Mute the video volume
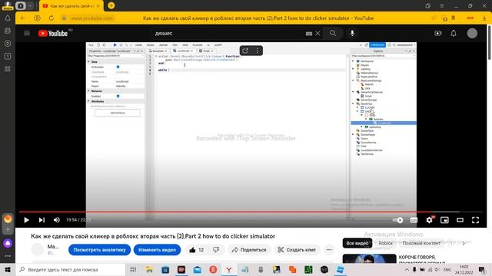492x276 pixels. 57,220
